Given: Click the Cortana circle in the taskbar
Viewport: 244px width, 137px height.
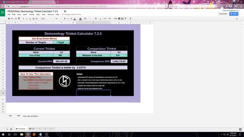Looking at the screenshot, I should click(x=9, y=134).
